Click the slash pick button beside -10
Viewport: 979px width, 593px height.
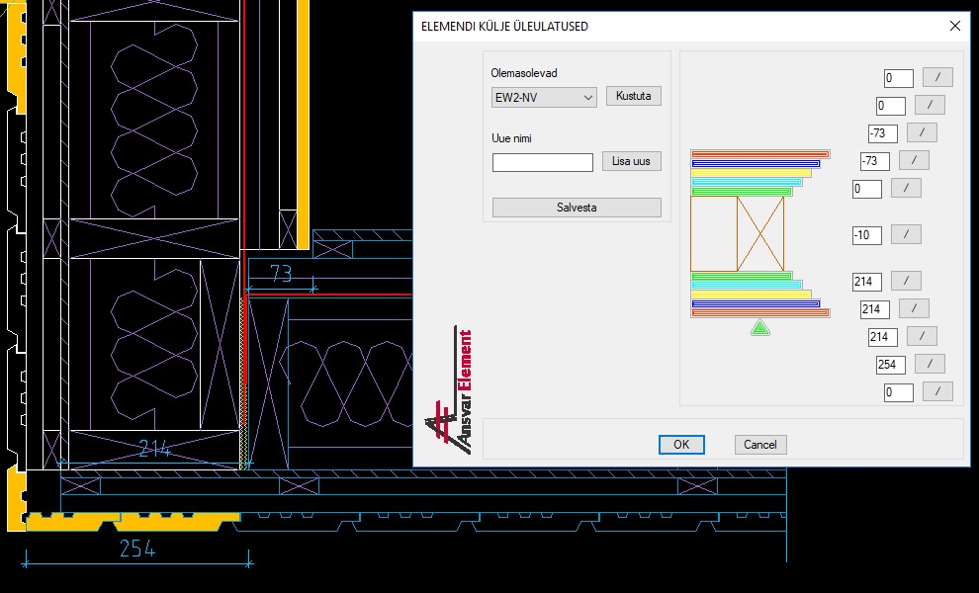(906, 234)
